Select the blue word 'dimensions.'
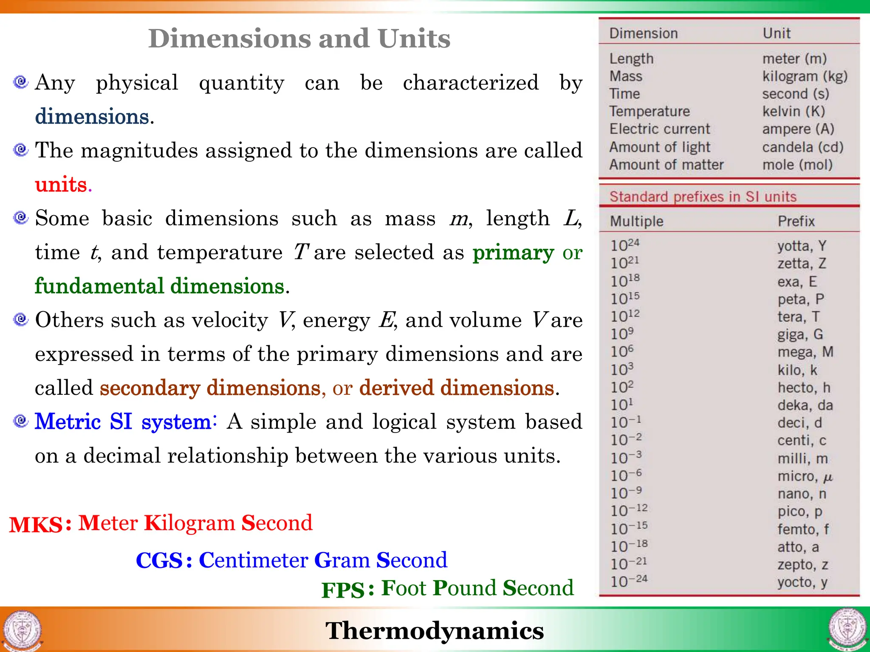The image size is (870, 652). point(94,116)
